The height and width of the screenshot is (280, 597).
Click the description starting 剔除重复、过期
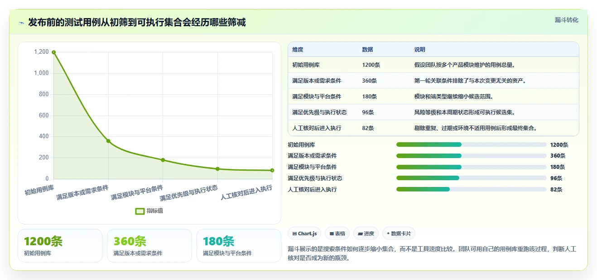point(475,128)
